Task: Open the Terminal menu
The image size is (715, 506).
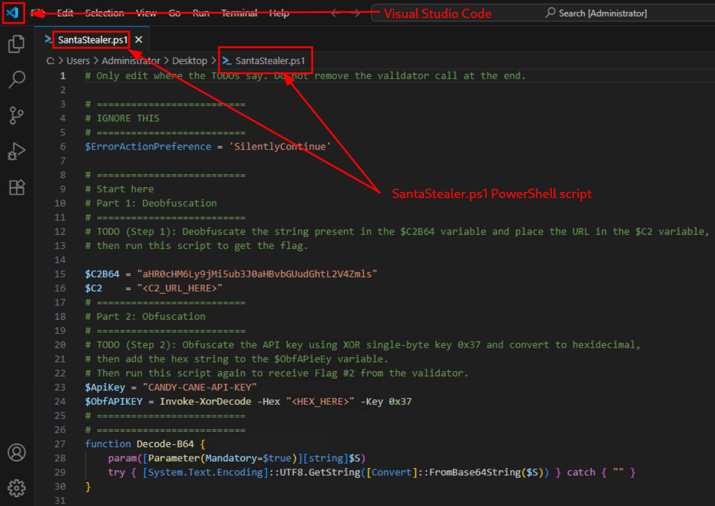Action: [239, 12]
